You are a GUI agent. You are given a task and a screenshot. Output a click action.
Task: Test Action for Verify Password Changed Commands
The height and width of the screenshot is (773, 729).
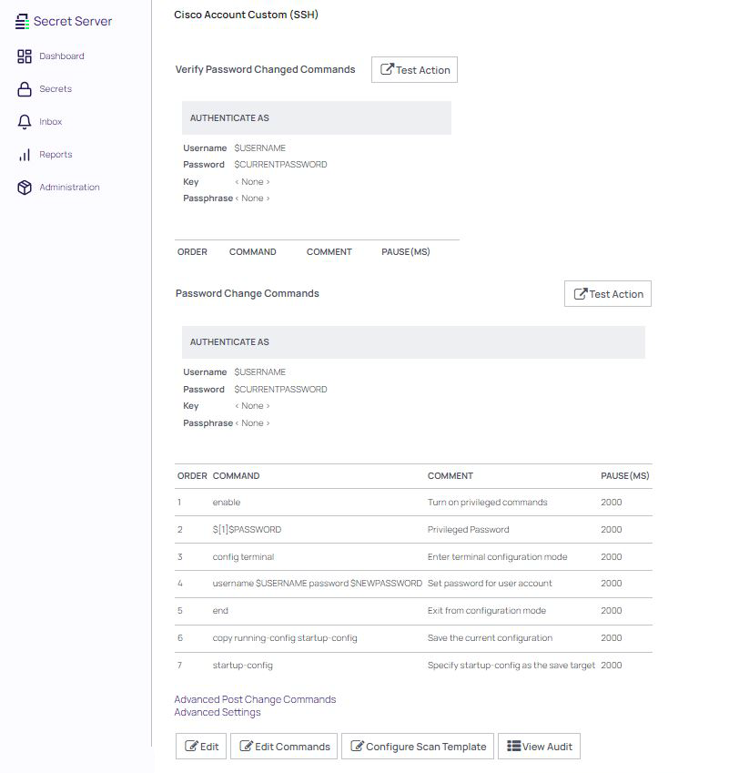coord(414,70)
